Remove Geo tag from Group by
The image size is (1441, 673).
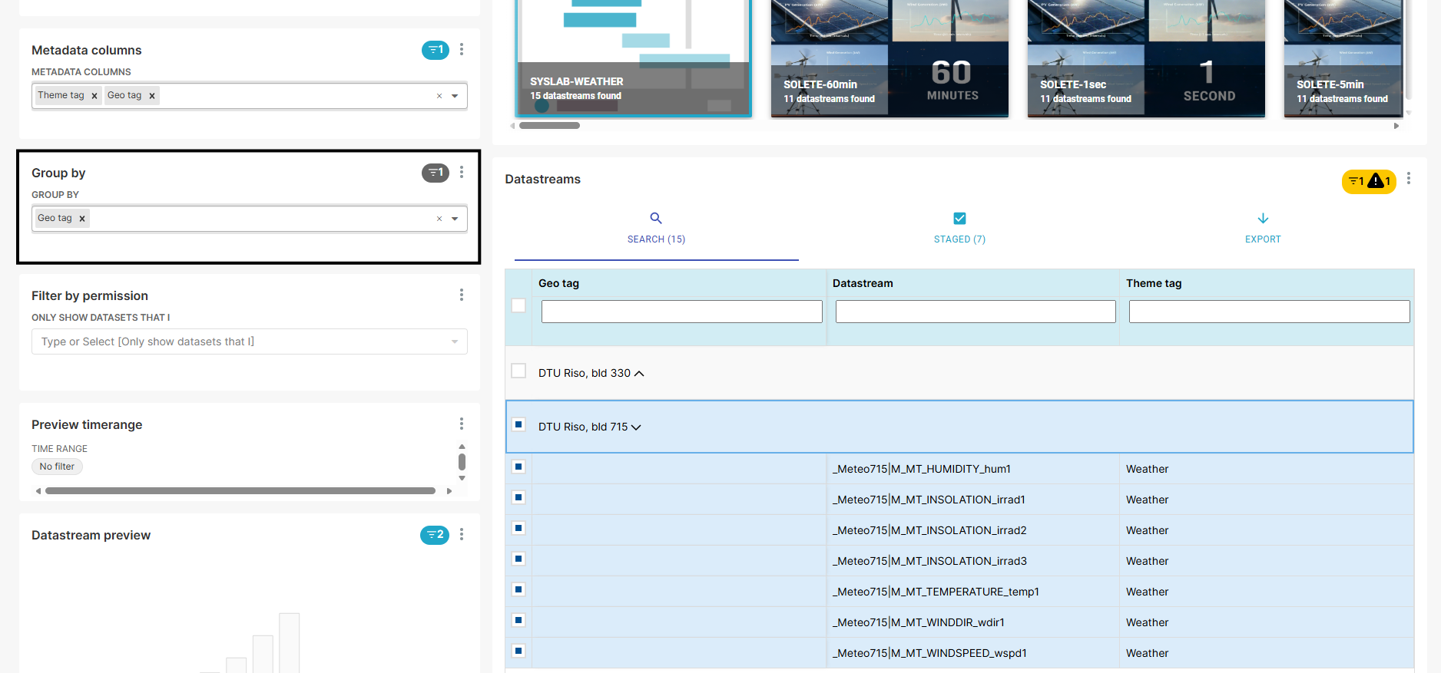point(82,219)
